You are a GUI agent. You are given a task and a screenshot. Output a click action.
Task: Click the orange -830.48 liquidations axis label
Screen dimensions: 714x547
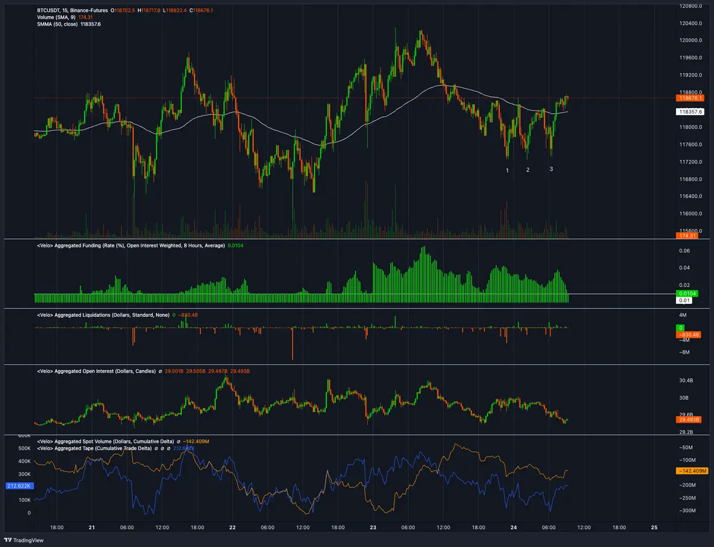pyautogui.click(x=689, y=335)
